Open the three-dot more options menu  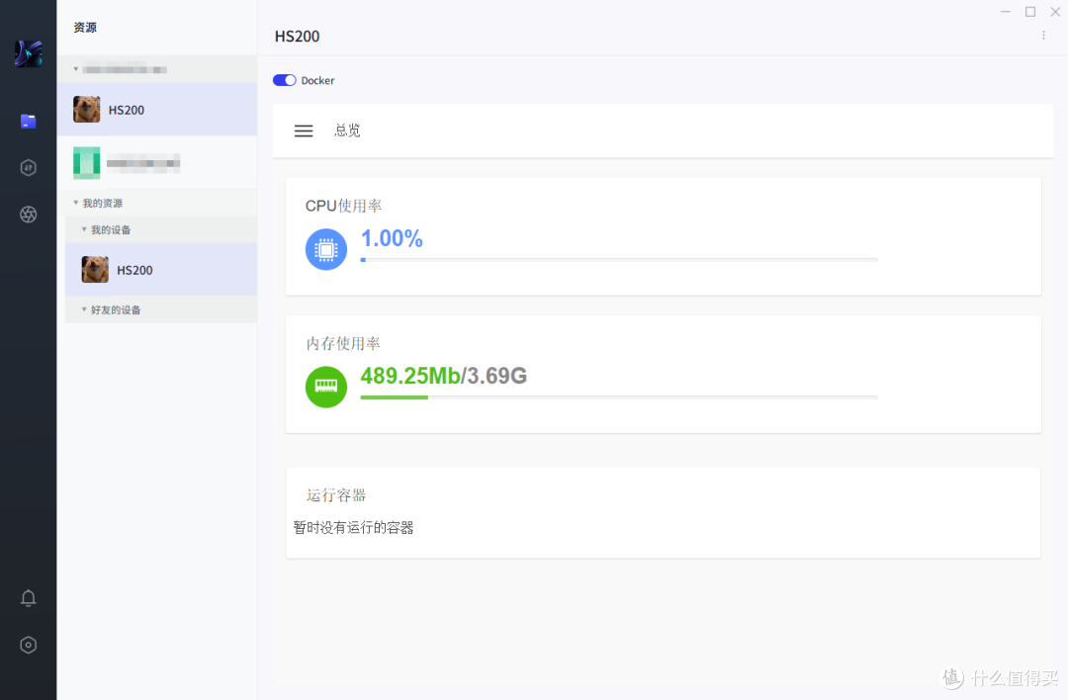click(1043, 35)
